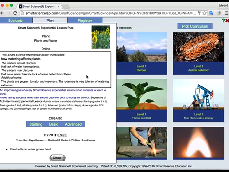Click the browser address bar URL
Screen dimensions: 229x172
point(111,13)
